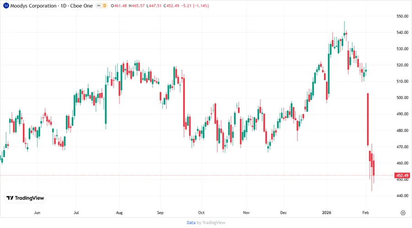Click the 460.00 price axis label

point(402,163)
